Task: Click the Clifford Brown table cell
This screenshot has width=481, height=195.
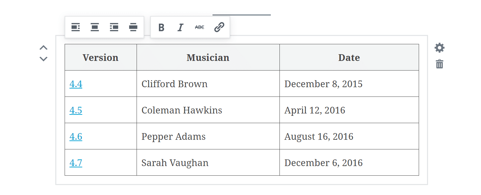Action: 175,84
